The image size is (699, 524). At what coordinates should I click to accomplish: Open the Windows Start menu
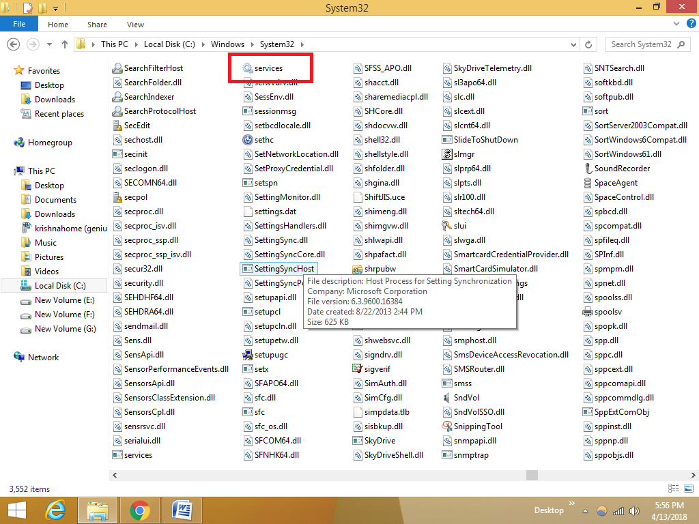(16, 510)
